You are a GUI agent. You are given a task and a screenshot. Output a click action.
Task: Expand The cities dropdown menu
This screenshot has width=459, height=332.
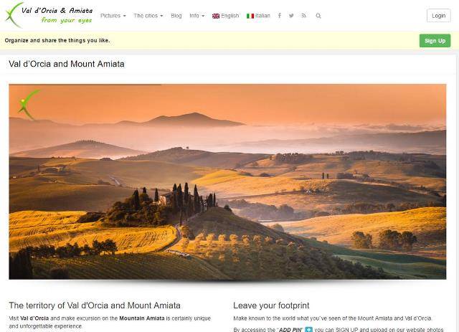[x=148, y=16]
